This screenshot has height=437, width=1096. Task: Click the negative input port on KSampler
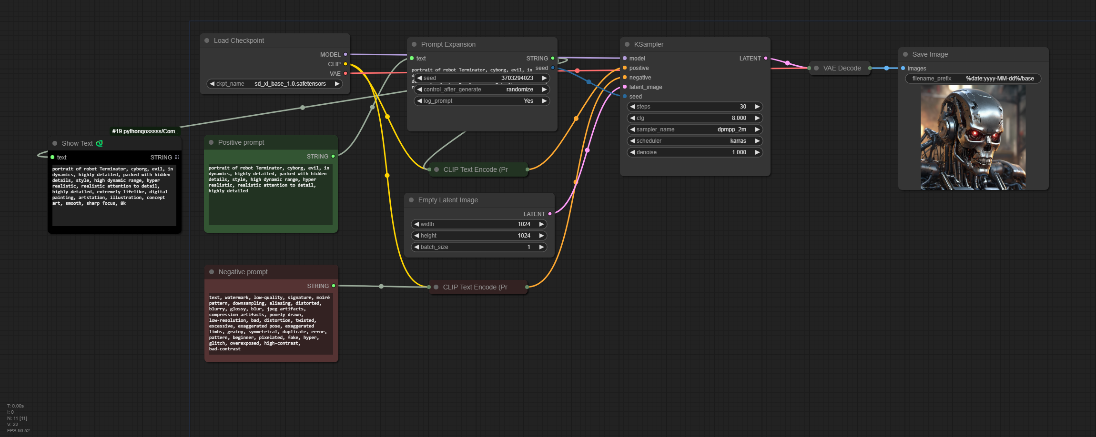(x=625, y=77)
